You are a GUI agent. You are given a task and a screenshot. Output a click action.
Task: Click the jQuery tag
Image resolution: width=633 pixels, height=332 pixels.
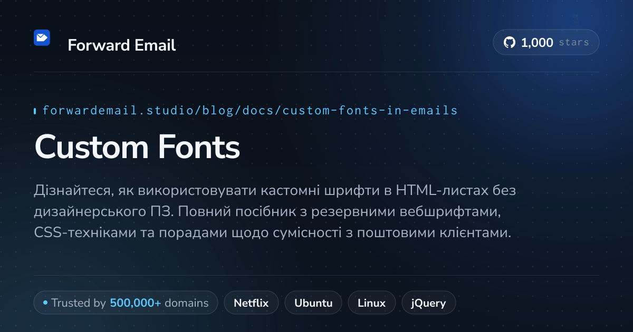coord(429,303)
